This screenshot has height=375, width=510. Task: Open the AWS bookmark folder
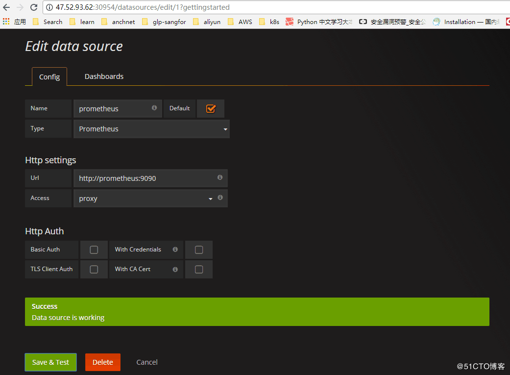(240, 22)
